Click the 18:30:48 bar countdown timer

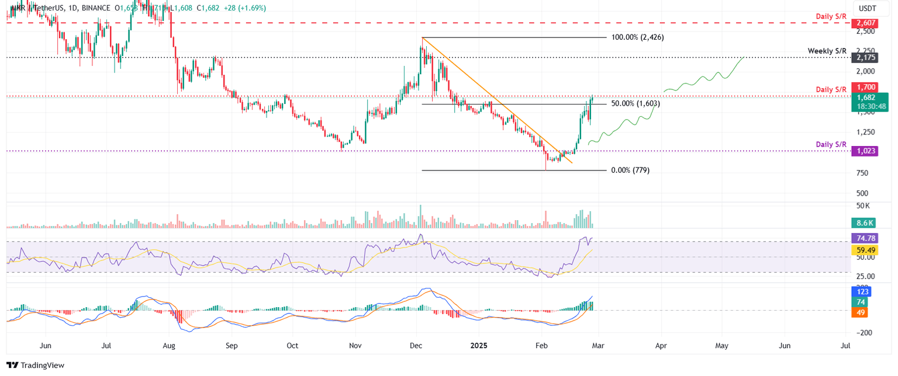(x=871, y=107)
